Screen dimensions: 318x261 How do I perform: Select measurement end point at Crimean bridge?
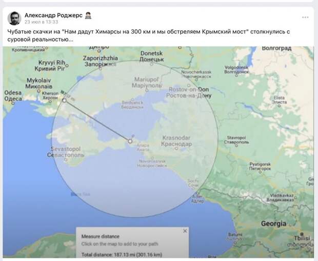coord(130,141)
